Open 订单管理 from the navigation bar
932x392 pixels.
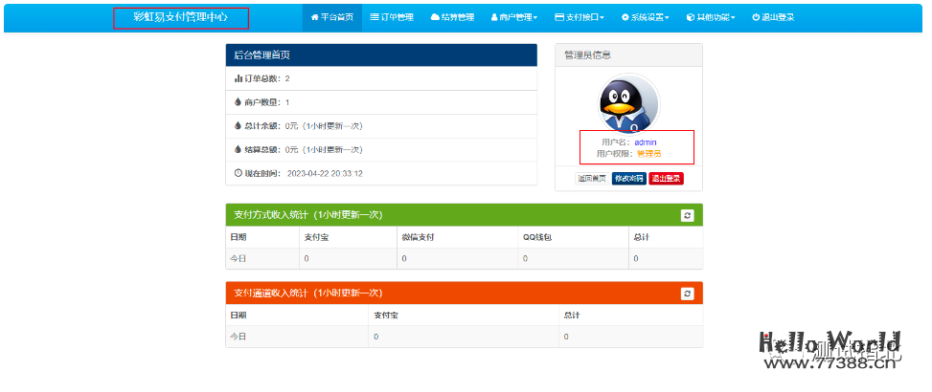[392, 17]
